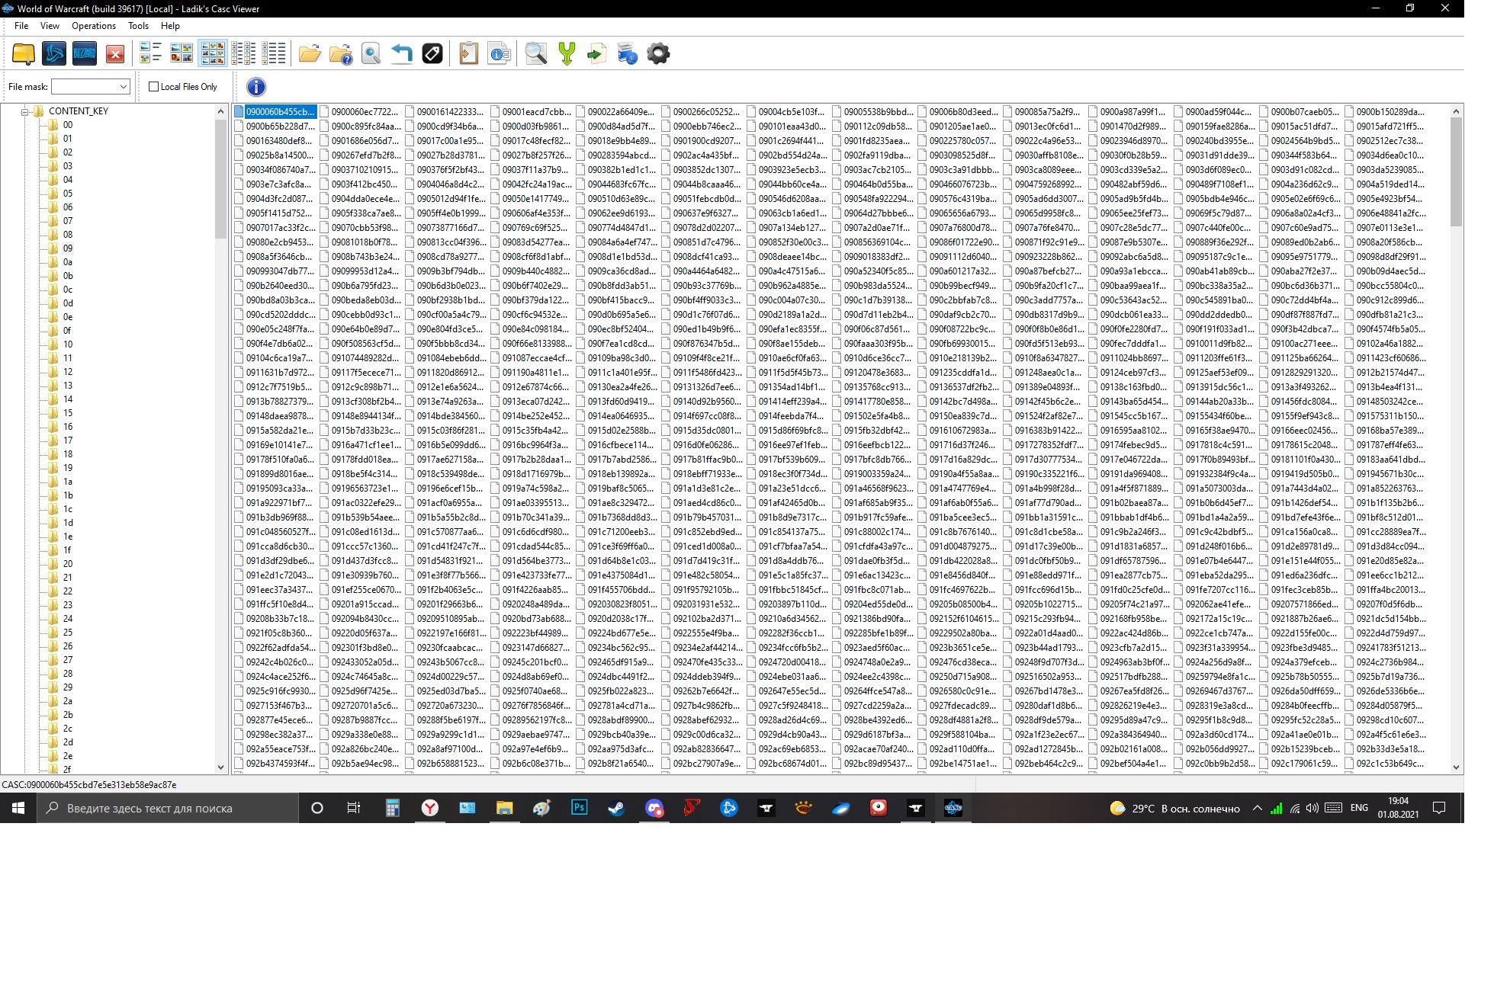Click the file list vertical scrollbar down arrow
This screenshot has width=1510, height=1006.
[x=1455, y=767]
